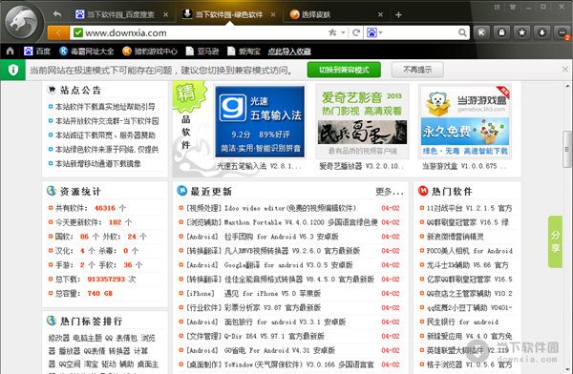Viewport: 573px width, 374px height.
Task: Click the lock toolbar button
Action: tap(501, 32)
